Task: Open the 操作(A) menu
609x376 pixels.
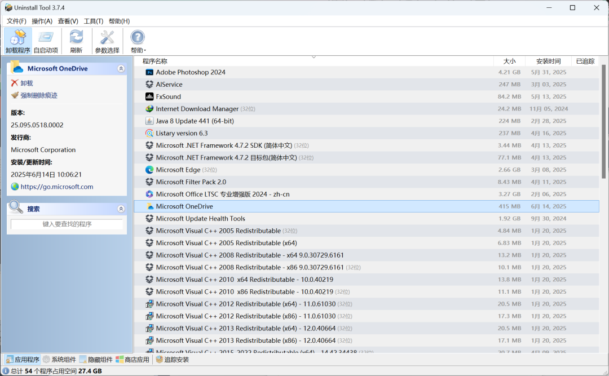Action: (42, 21)
